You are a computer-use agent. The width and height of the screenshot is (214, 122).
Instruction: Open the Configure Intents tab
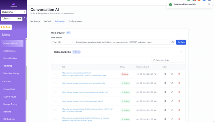click(75, 21)
